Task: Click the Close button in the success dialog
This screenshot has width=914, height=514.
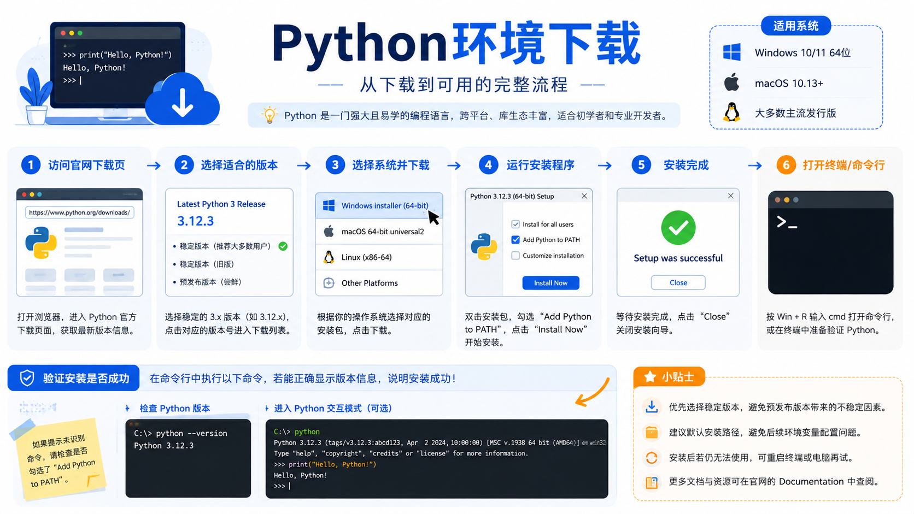Action: 678,282
